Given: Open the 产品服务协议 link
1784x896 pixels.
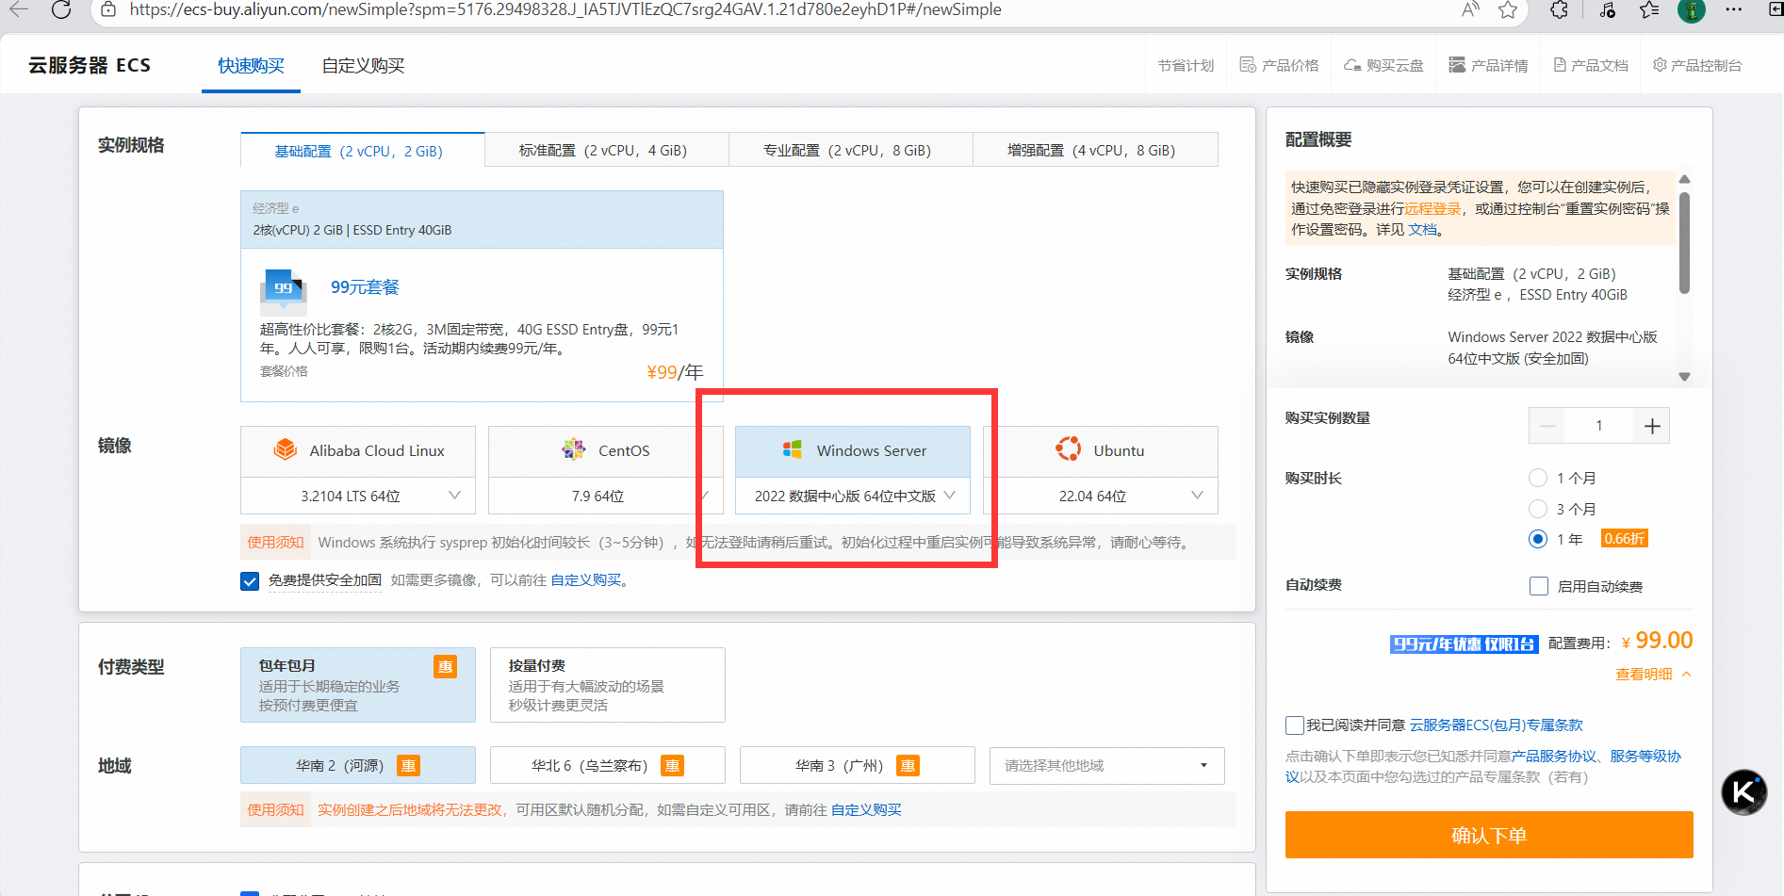Looking at the screenshot, I should click(1554, 756).
